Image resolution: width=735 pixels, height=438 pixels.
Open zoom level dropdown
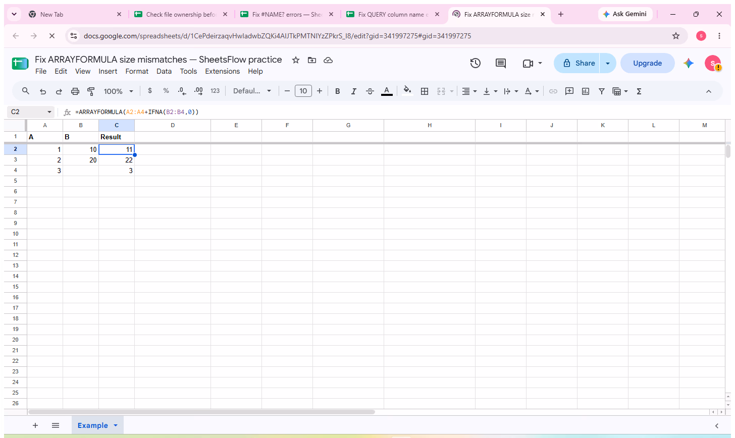pos(119,91)
